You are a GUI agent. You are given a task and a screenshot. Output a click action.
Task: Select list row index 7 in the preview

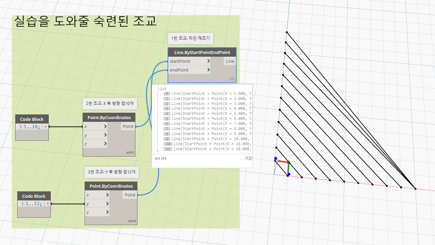pyautogui.click(x=208, y=129)
